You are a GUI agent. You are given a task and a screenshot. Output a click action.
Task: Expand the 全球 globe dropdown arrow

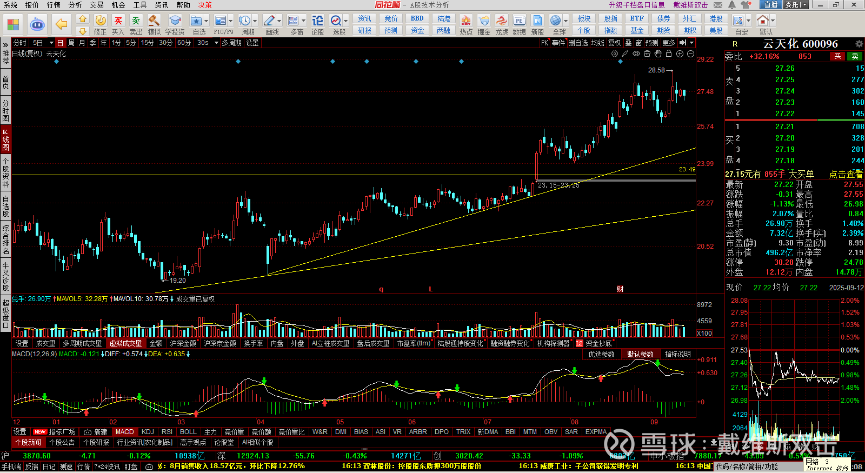click(565, 21)
